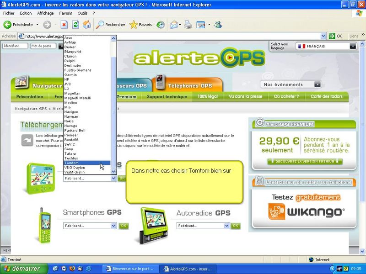366x274 pixels.
Task: Click the list's scroll-up arrow
Action: tap(113, 38)
